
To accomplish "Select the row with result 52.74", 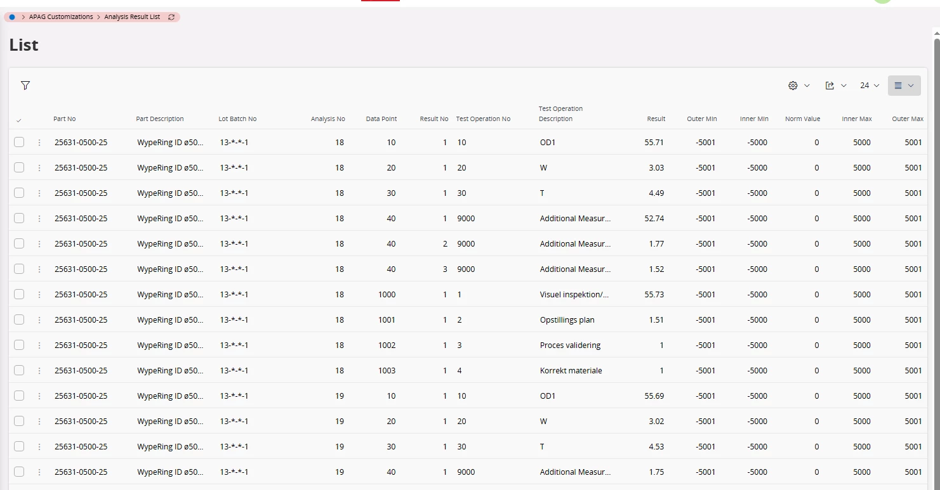I will (x=19, y=219).
